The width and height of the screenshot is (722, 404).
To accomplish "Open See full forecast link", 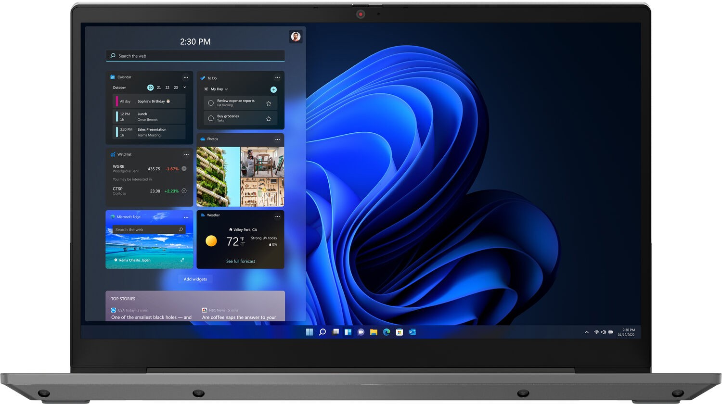I will tap(241, 261).
